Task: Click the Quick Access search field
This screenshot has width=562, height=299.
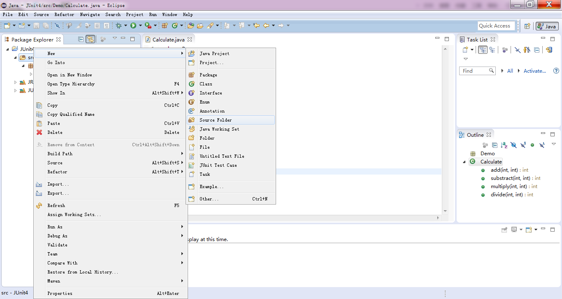Action: coord(496,26)
